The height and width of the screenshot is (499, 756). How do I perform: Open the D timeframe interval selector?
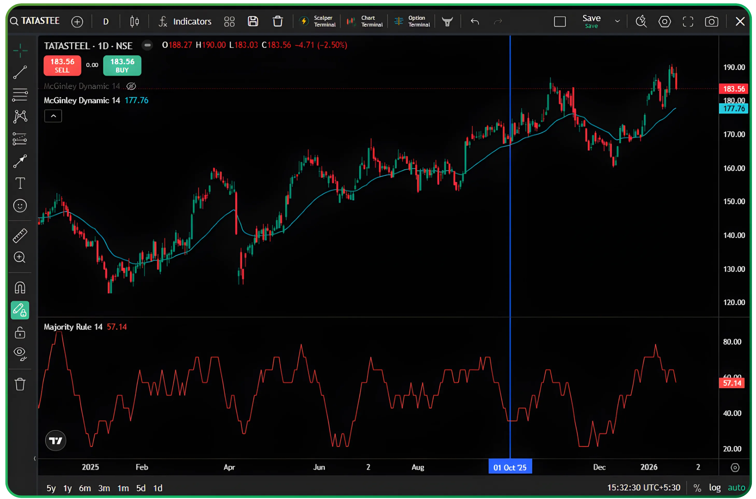pos(106,22)
